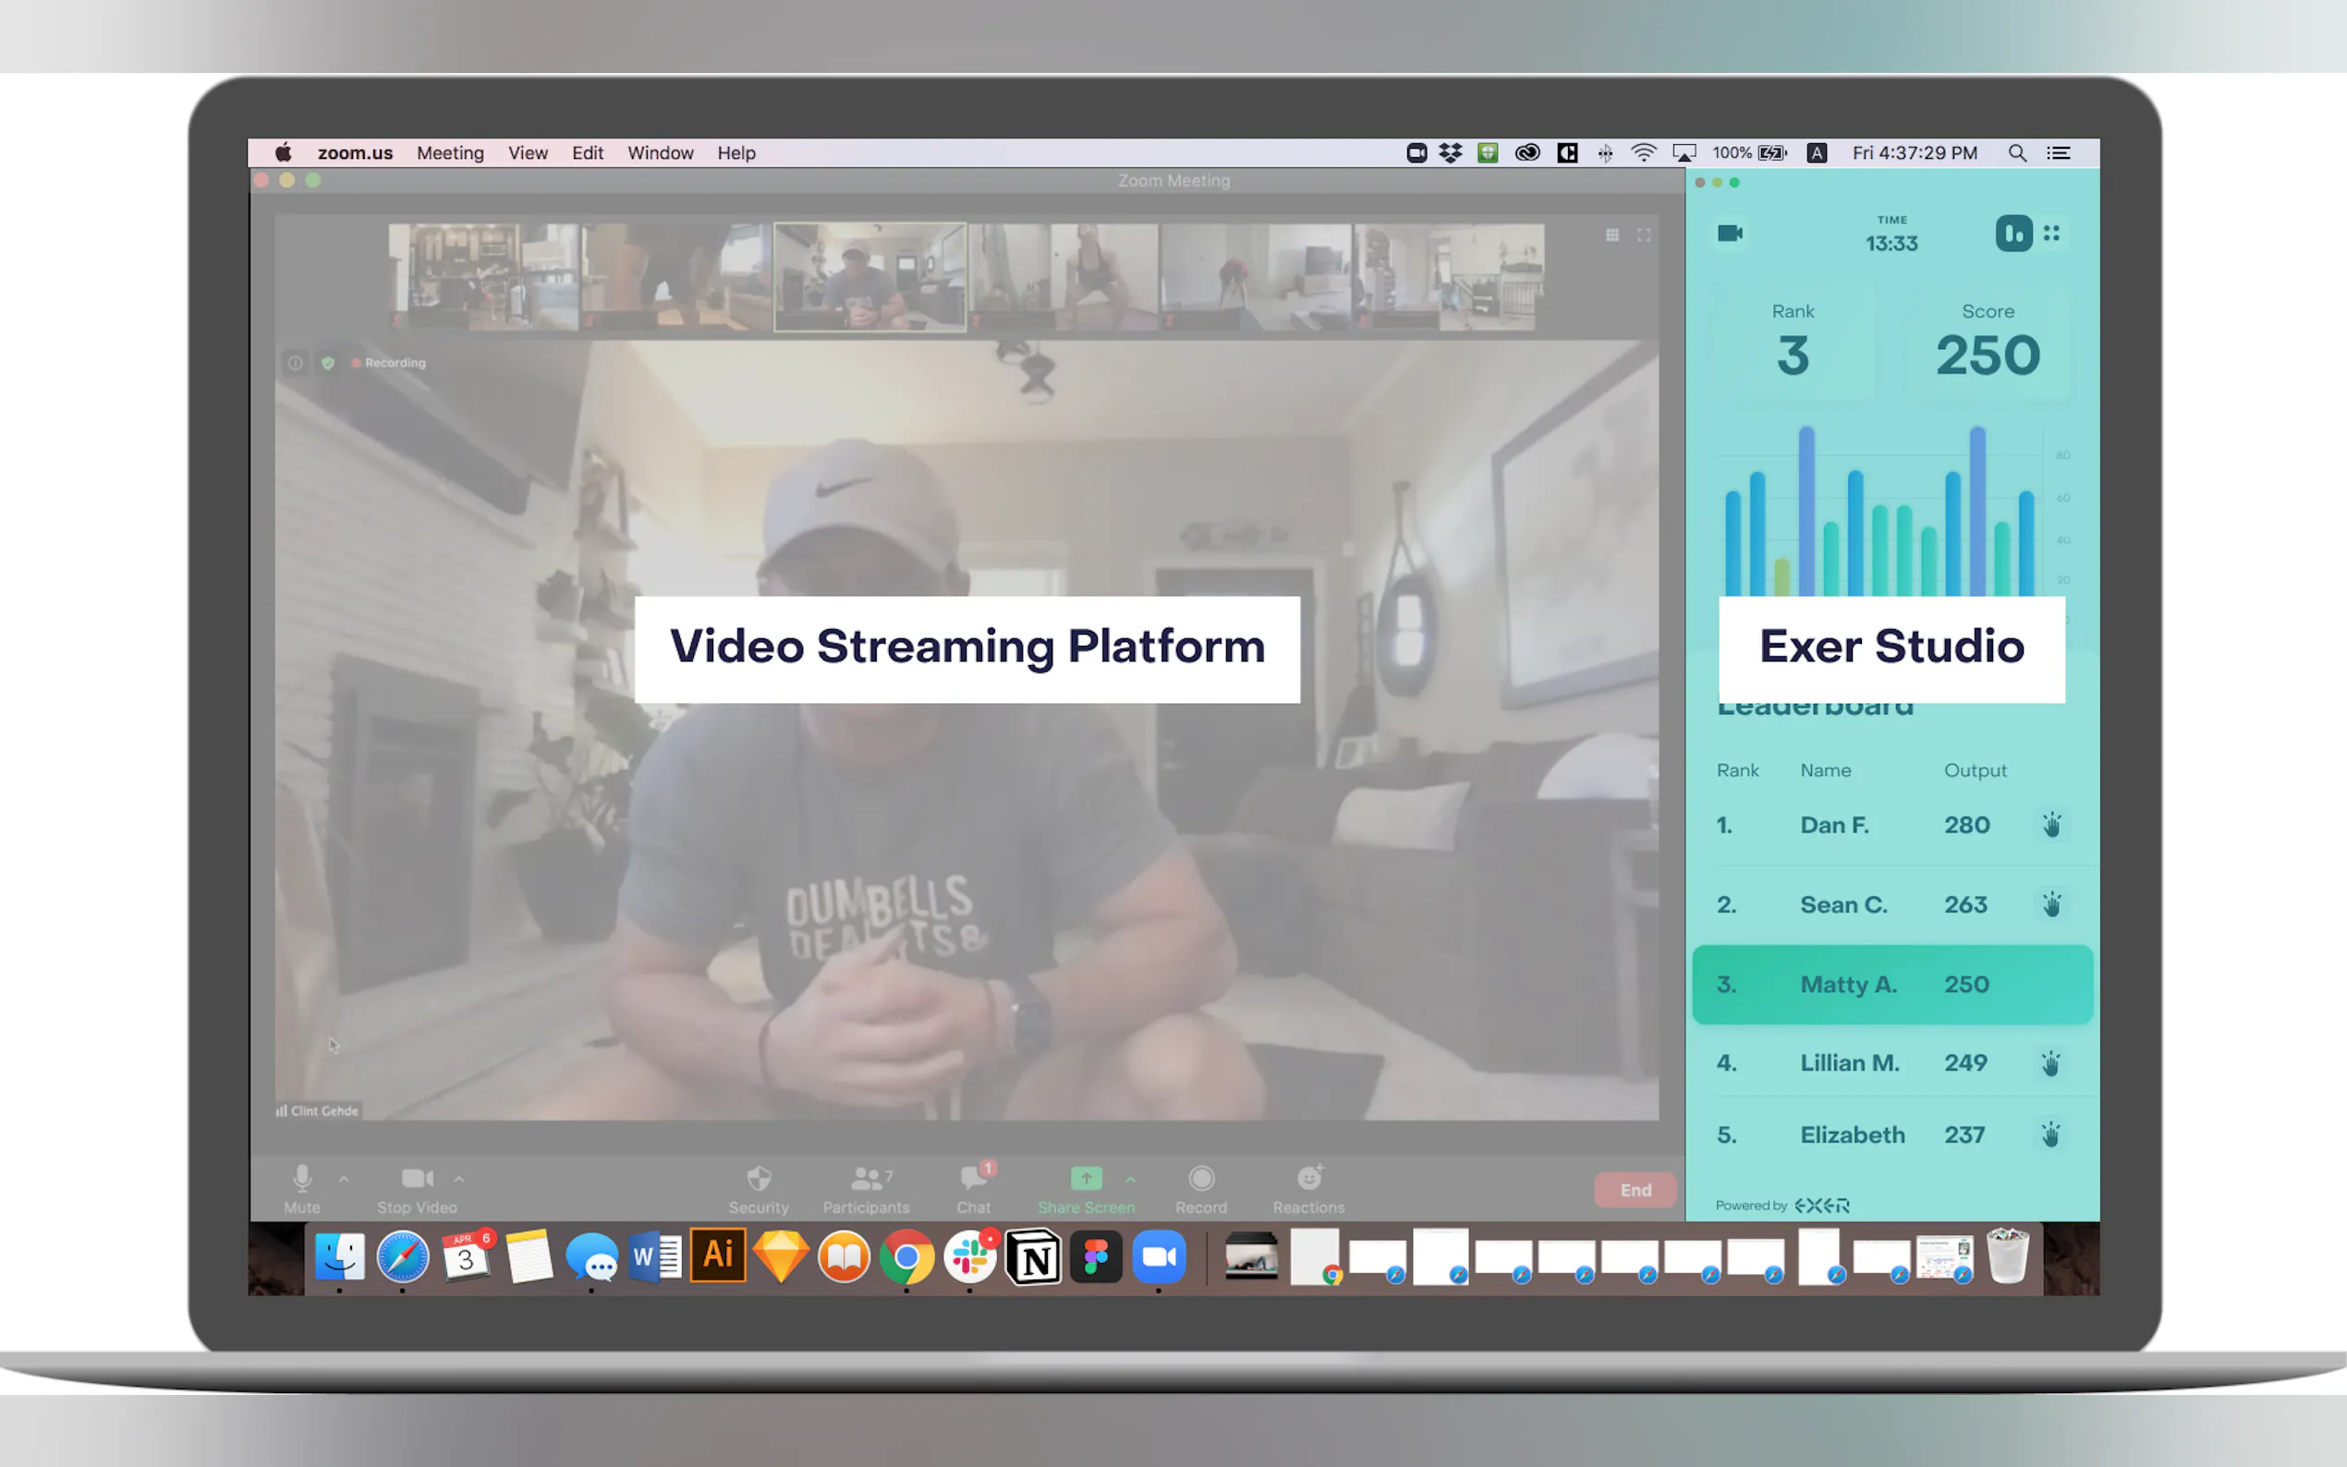
Task: Switch Zoom to gallery view
Action: (x=1612, y=235)
